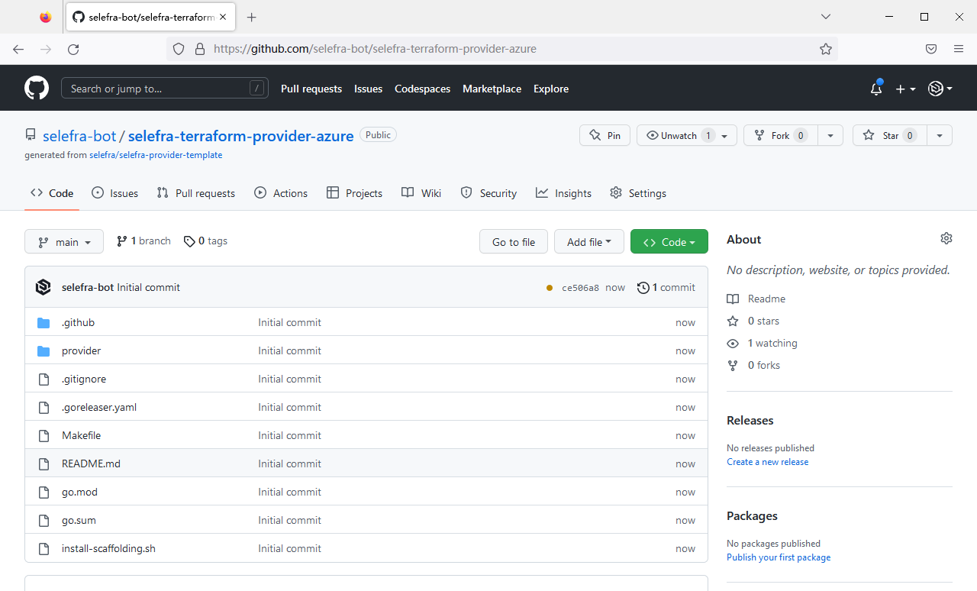Open the notifications bell

click(876, 89)
